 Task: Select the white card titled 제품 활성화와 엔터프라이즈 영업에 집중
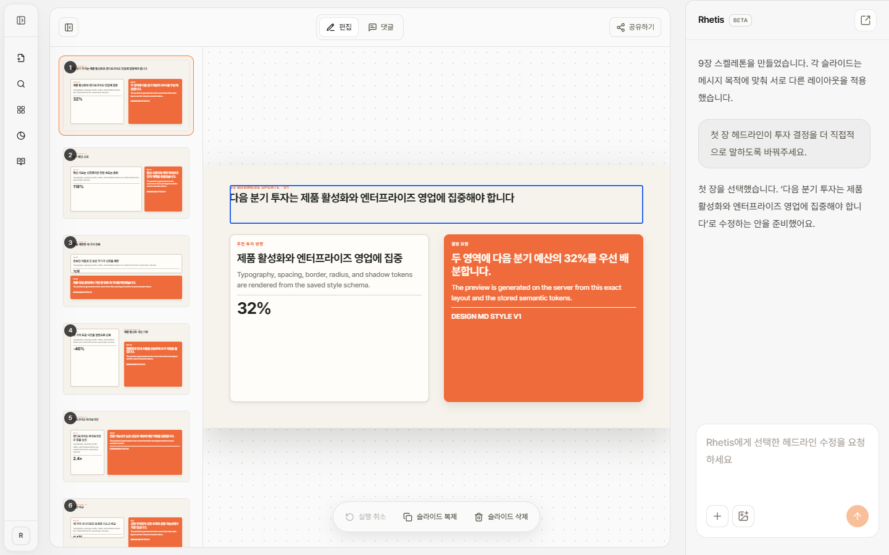click(x=329, y=318)
